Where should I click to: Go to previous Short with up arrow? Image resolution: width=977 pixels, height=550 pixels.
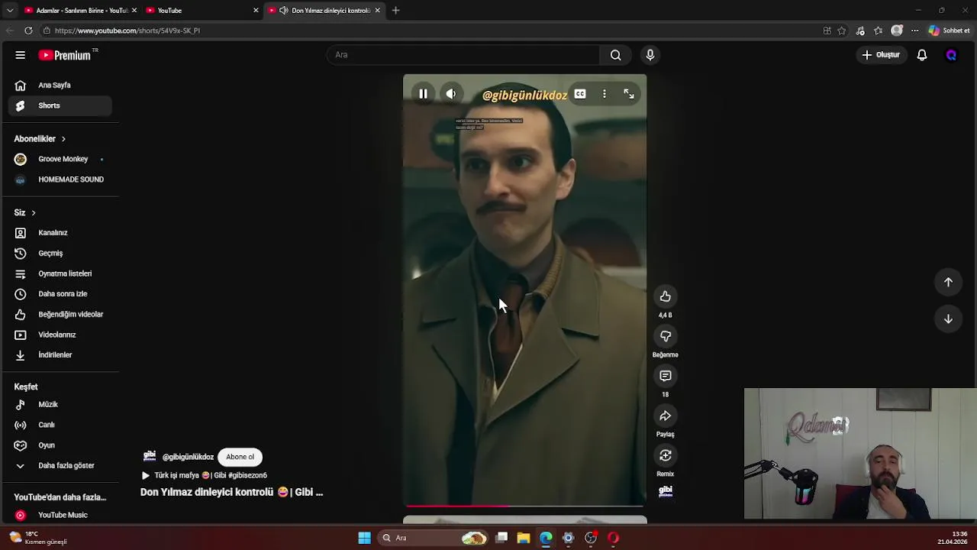(x=948, y=282)
